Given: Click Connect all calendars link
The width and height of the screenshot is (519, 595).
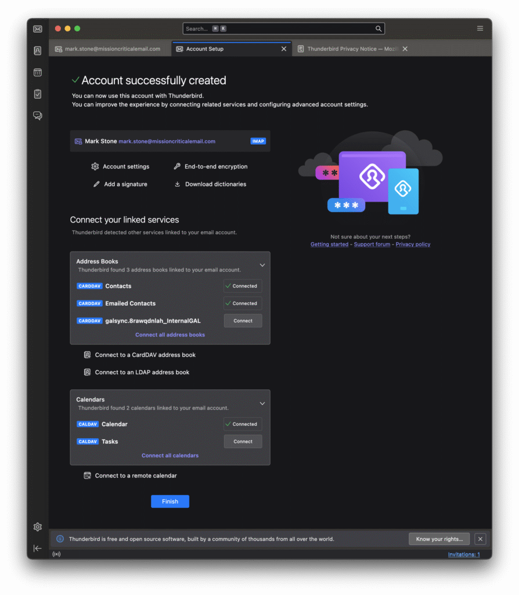Looking at the screenshot, I should [170, 456].
